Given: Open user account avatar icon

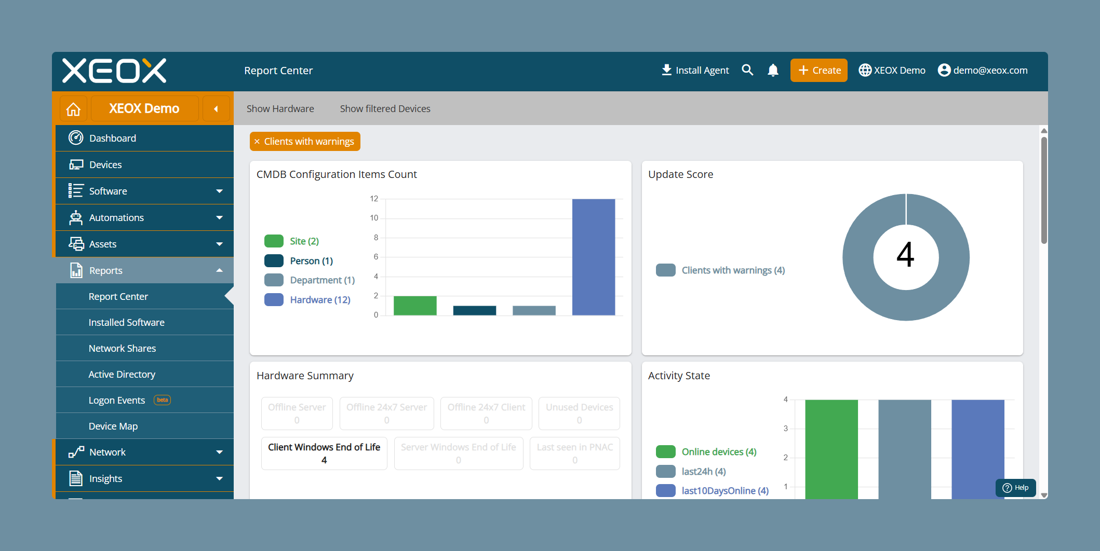Looking at the screenshot, I should coord(944,70).
